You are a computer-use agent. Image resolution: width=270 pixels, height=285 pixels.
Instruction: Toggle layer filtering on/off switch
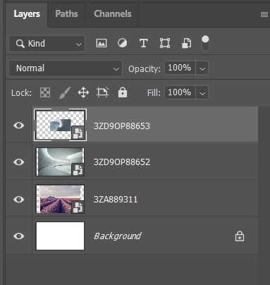click(x=205, y=43)
